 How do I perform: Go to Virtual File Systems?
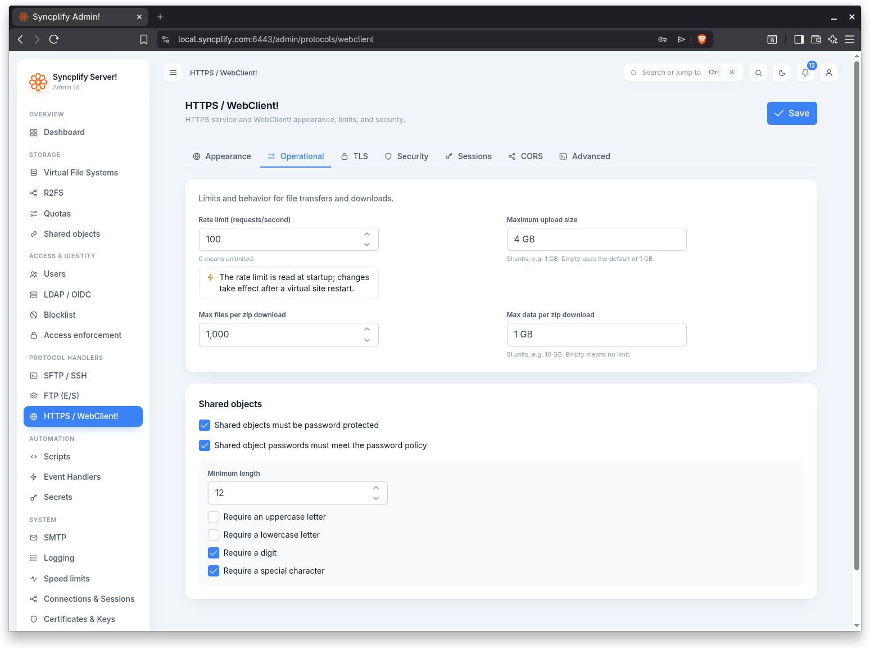(x=83, y=173)
